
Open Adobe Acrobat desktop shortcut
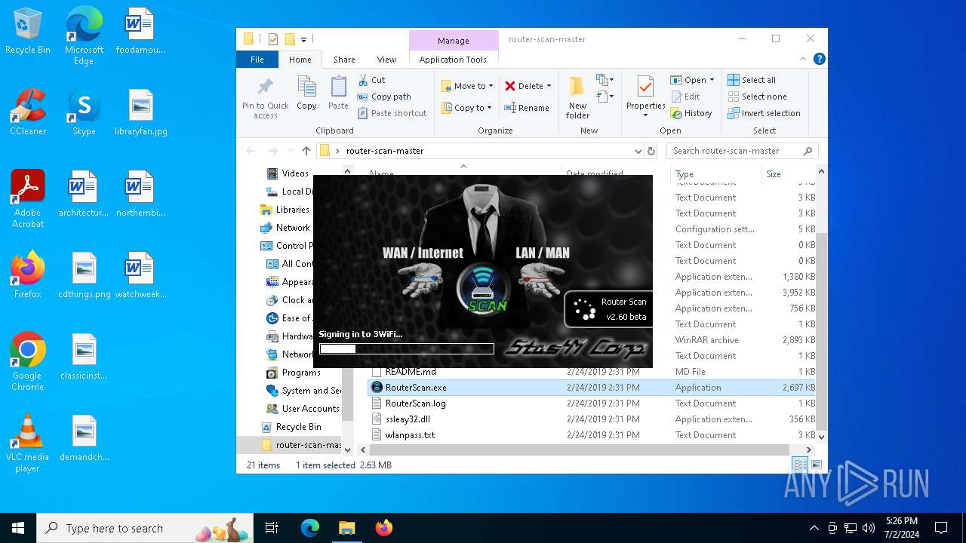tap(28, 198)
